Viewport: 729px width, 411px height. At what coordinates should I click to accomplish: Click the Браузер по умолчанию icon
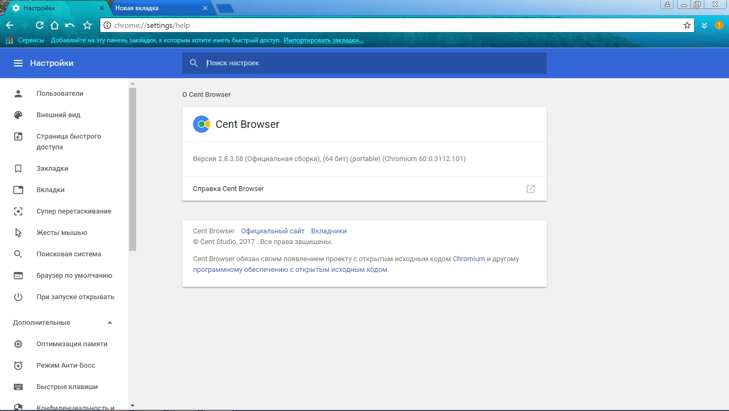tap(18, 276)
